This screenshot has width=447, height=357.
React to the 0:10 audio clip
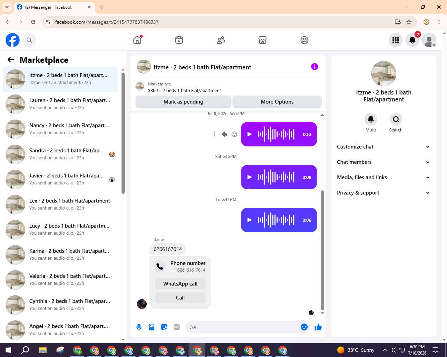tap(234, 134)
